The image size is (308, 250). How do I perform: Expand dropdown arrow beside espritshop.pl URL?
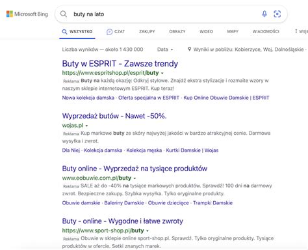[x=162, y=73]
